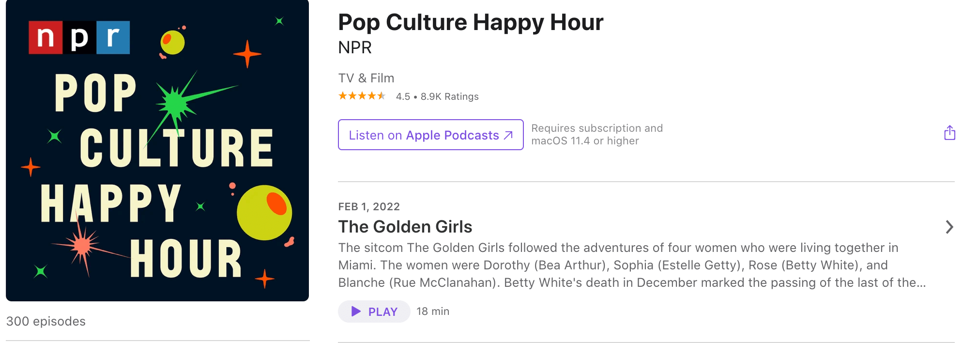Image resolution: width=978 pixels, height=343 pixels.
Task: Click the play triangle icon
Action: point(356,312)
